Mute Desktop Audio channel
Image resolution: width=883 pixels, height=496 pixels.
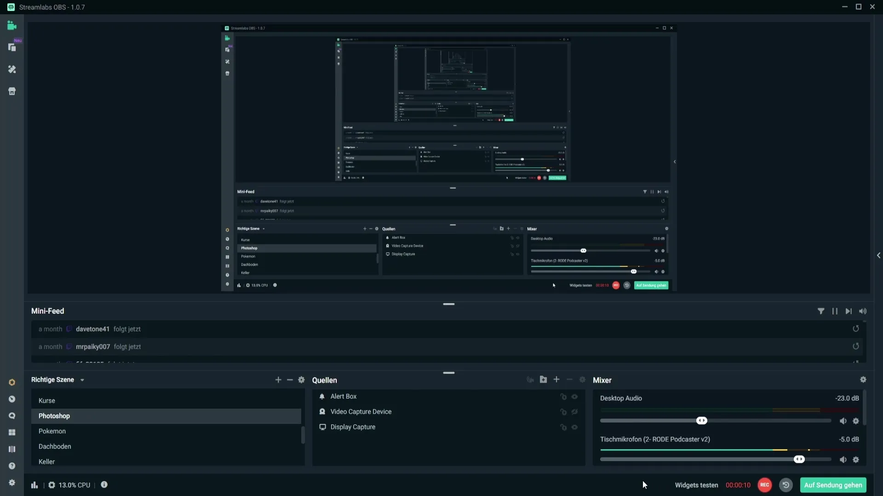tap(843, 421)
